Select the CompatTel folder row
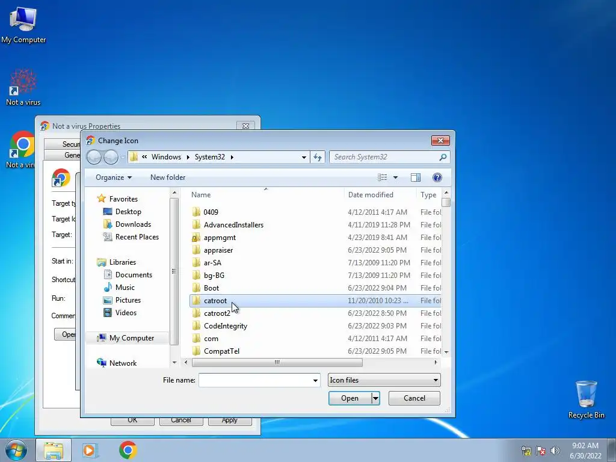 coord(315,351)
